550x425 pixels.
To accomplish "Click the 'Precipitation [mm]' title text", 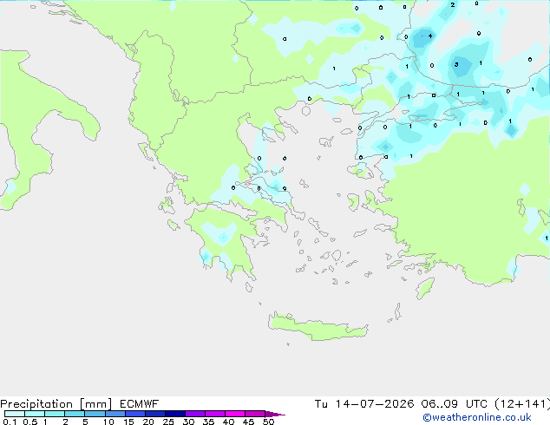I will click(x=56, y=404).
